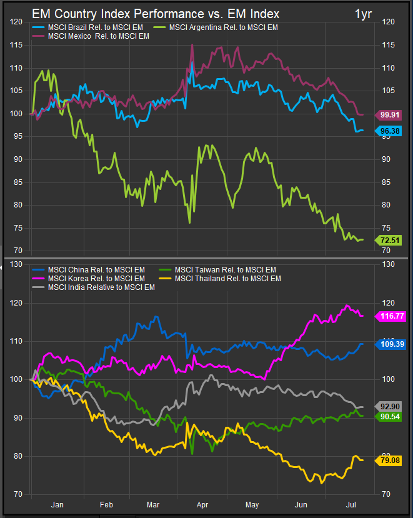Select the India 92.90 value tag

392,407
